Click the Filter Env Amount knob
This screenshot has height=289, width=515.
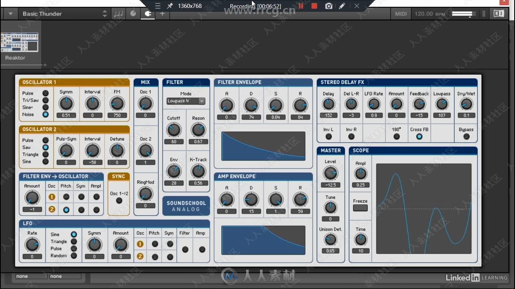pyautogui.click(x=32, y=197)
